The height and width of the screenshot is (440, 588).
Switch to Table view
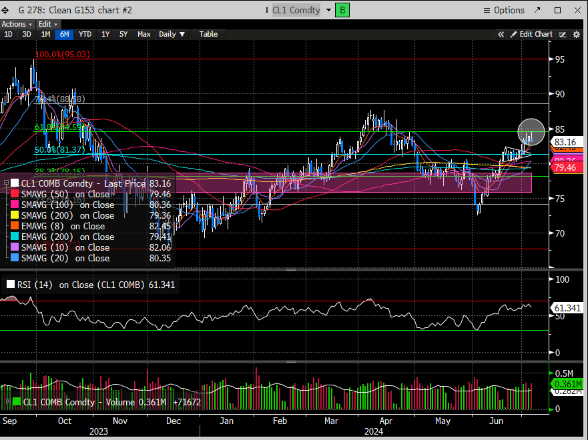click(x=208, y=34)
